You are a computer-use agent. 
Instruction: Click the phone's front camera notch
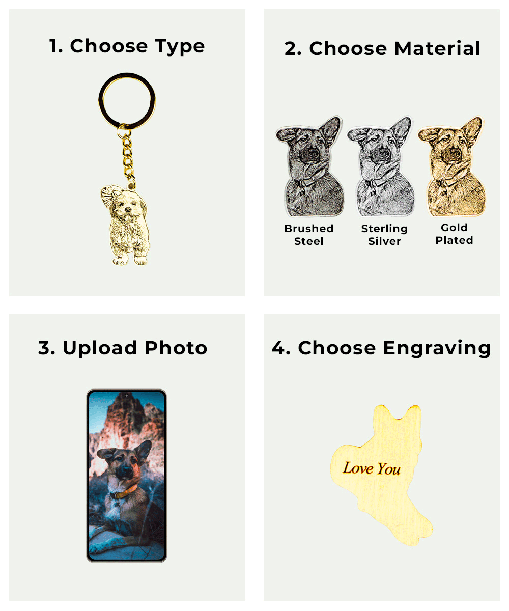(126, 395)
